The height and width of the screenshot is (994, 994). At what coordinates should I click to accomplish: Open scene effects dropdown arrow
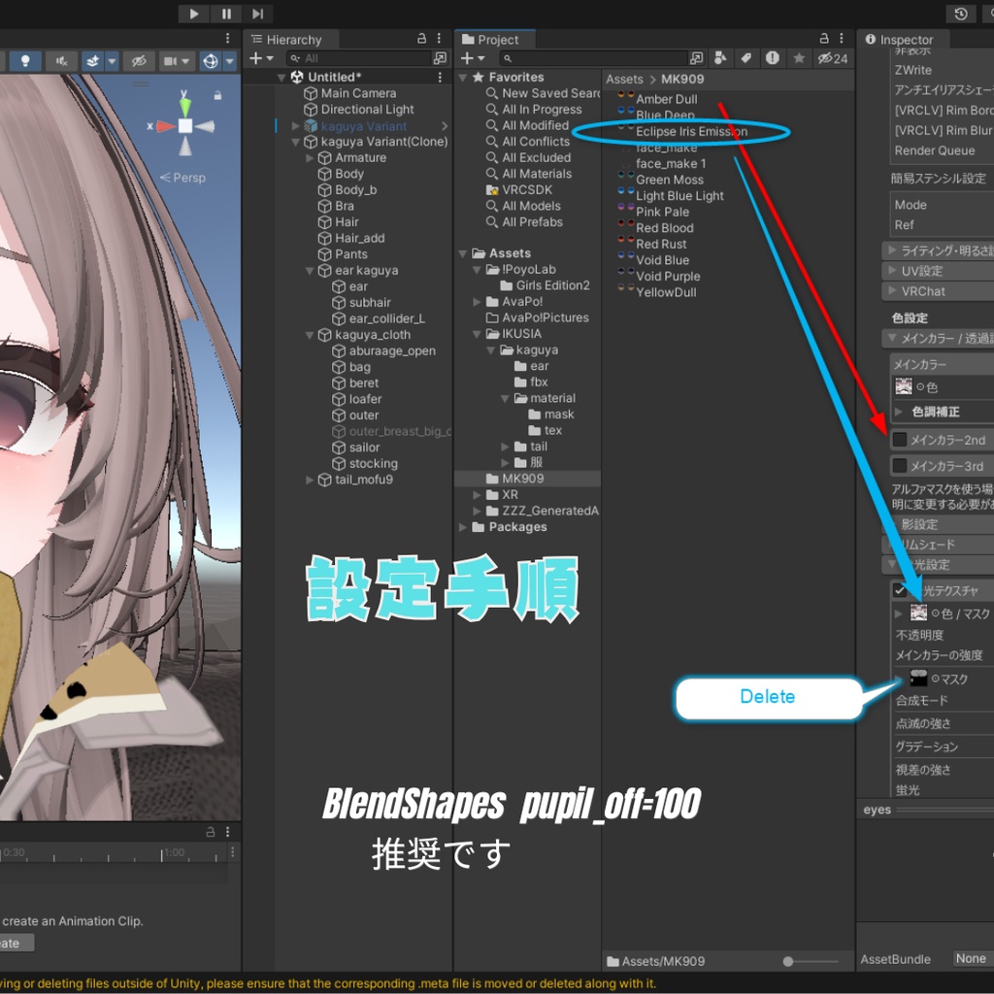(x=113, y=61)
